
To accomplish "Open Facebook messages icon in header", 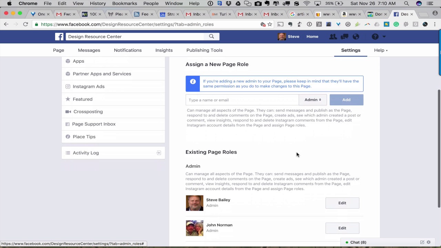I will [345, 37].
